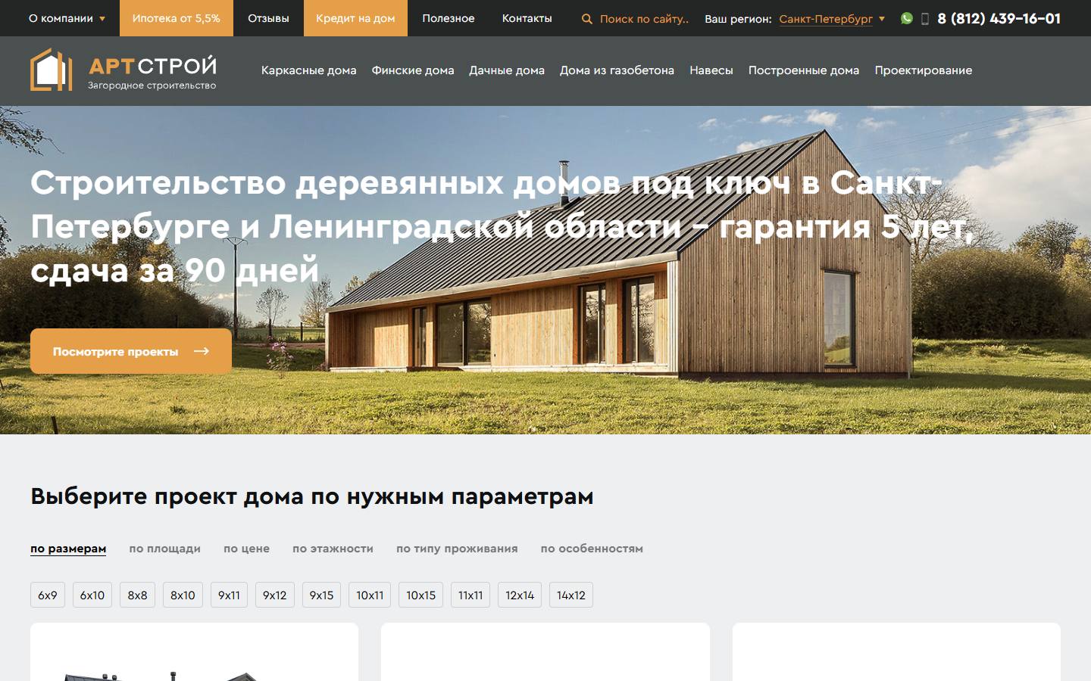Expand the 'О компании' dropdown menu
Image resolution: width=1091 pixels, height=681 pixels.
[67, 18]
